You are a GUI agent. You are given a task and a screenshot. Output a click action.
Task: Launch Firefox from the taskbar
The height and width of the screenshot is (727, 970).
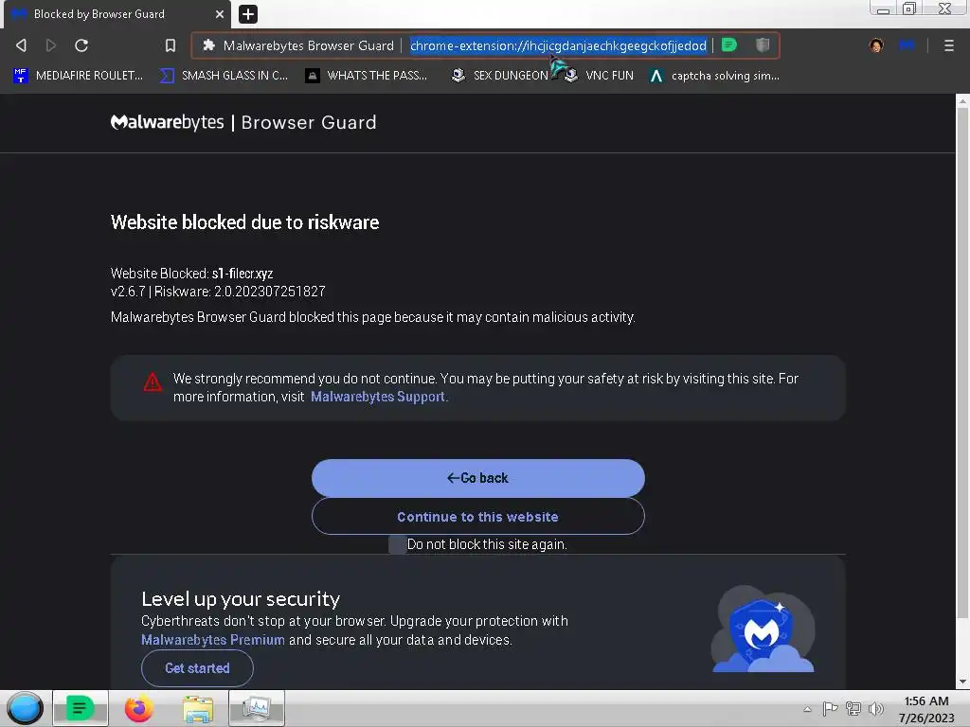[138, 708]
